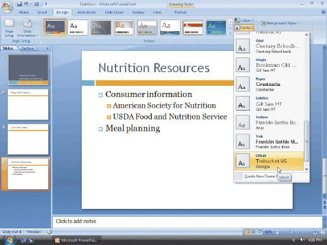Switch to the Animations ribbon tab
Screen dimensions: 327x245
[86, 12]
